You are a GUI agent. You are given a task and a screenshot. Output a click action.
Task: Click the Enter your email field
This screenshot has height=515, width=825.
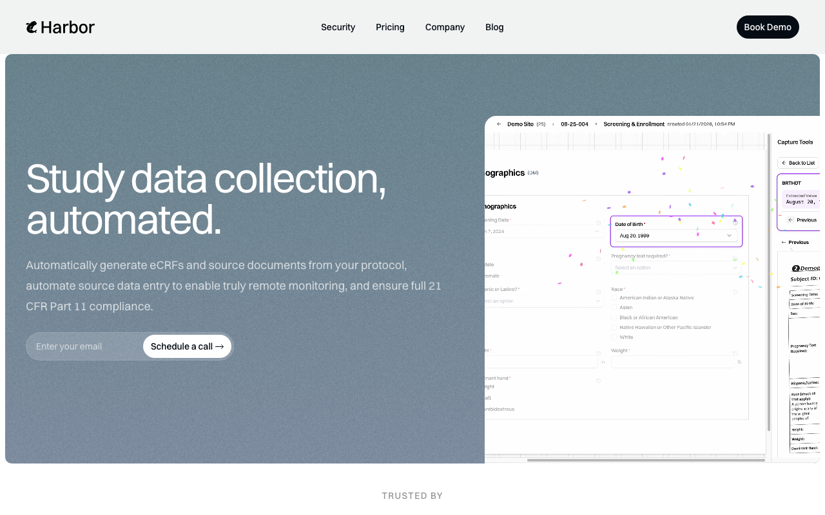(84, 346)
